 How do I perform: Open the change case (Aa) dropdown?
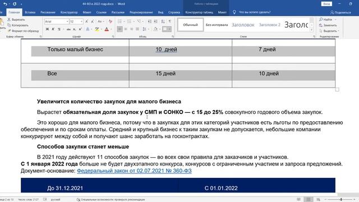tap(101, 21)
